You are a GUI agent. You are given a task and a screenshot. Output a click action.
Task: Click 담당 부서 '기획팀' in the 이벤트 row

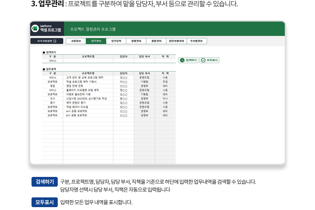(x=144, y=94)
